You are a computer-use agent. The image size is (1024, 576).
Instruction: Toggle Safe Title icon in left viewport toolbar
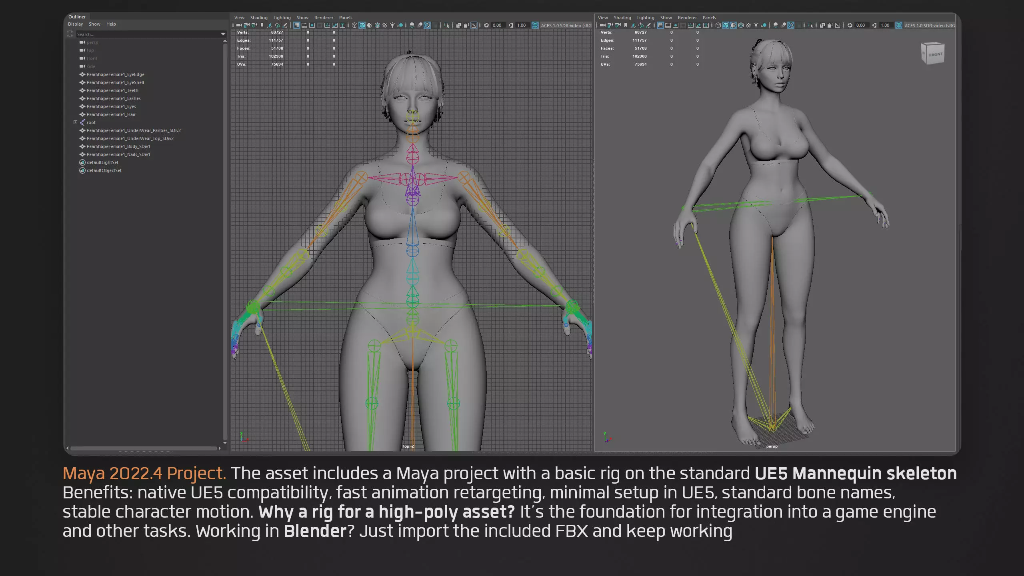click(x=342, y=25)
